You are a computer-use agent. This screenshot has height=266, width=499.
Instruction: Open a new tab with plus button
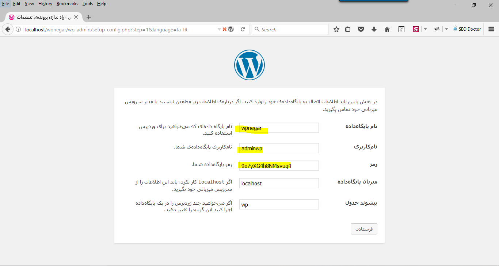point(88,17)
